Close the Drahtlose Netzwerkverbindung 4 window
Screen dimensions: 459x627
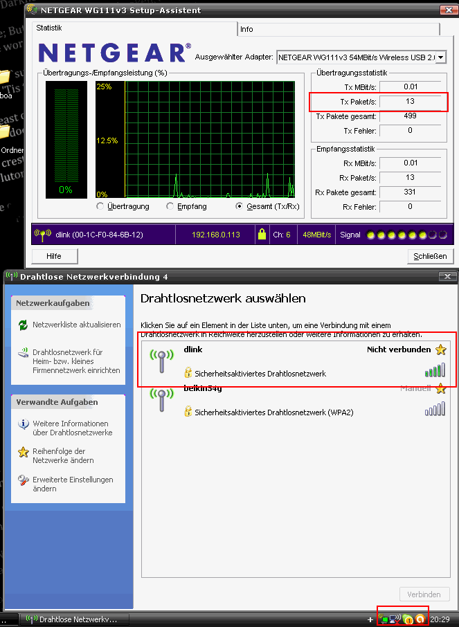coord(447,276)
